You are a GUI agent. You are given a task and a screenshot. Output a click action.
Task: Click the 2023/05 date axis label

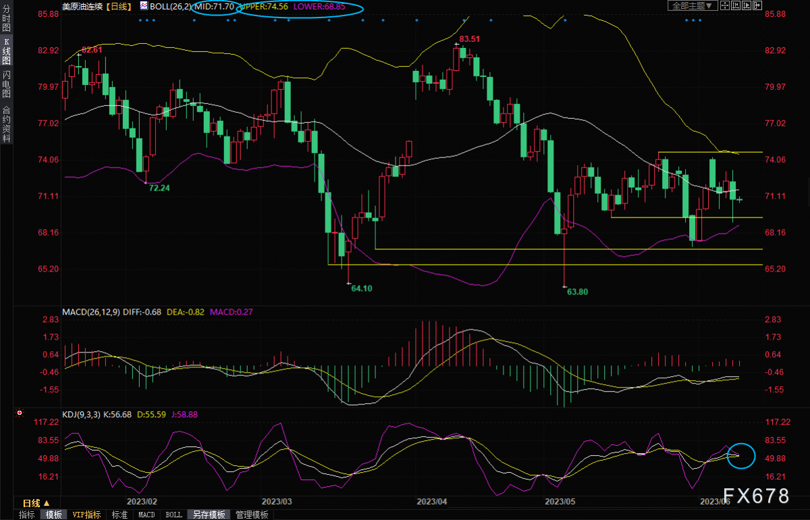560,502
